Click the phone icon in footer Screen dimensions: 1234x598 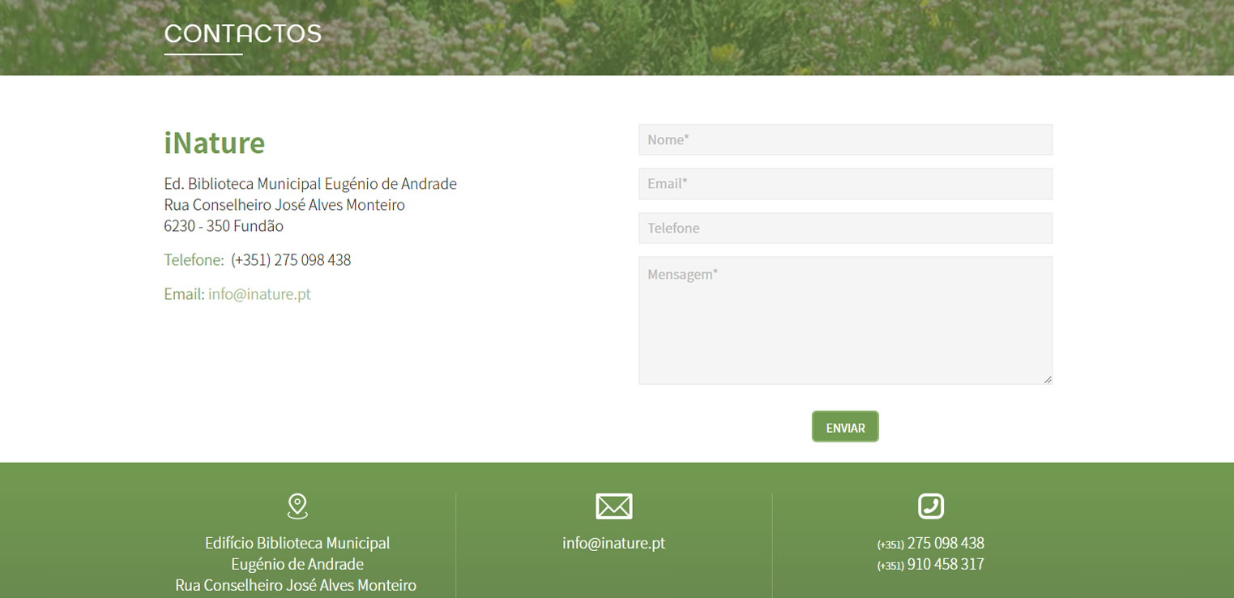click(x=931, y=506)
